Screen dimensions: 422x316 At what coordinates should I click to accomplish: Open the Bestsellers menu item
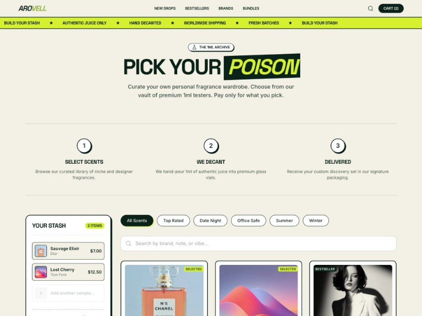click(x=197, y=8)
